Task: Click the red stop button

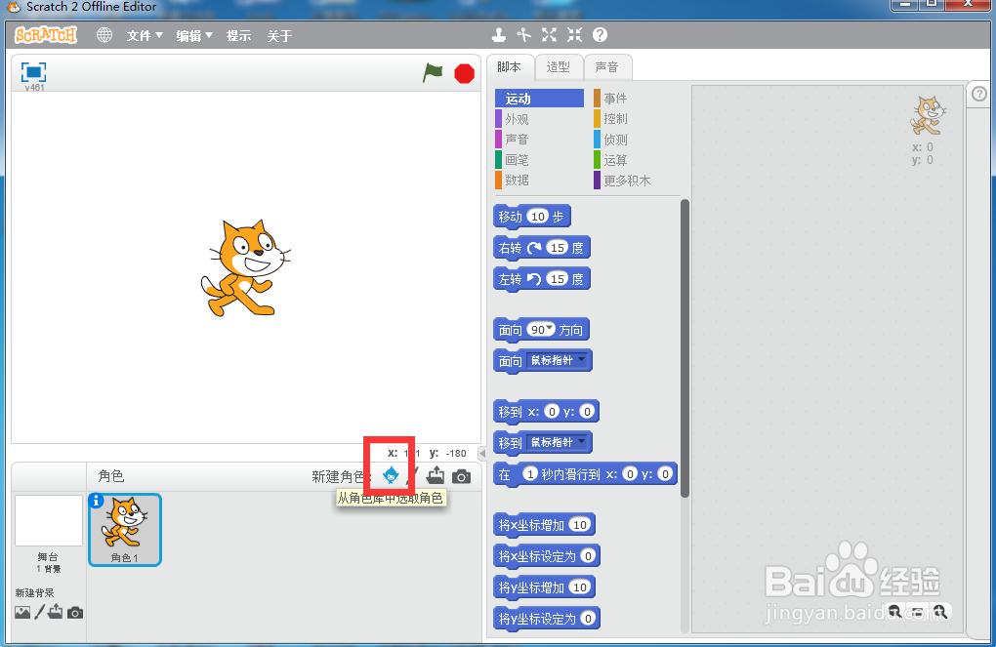Action: pyautogui.click(x=465, y=73)
